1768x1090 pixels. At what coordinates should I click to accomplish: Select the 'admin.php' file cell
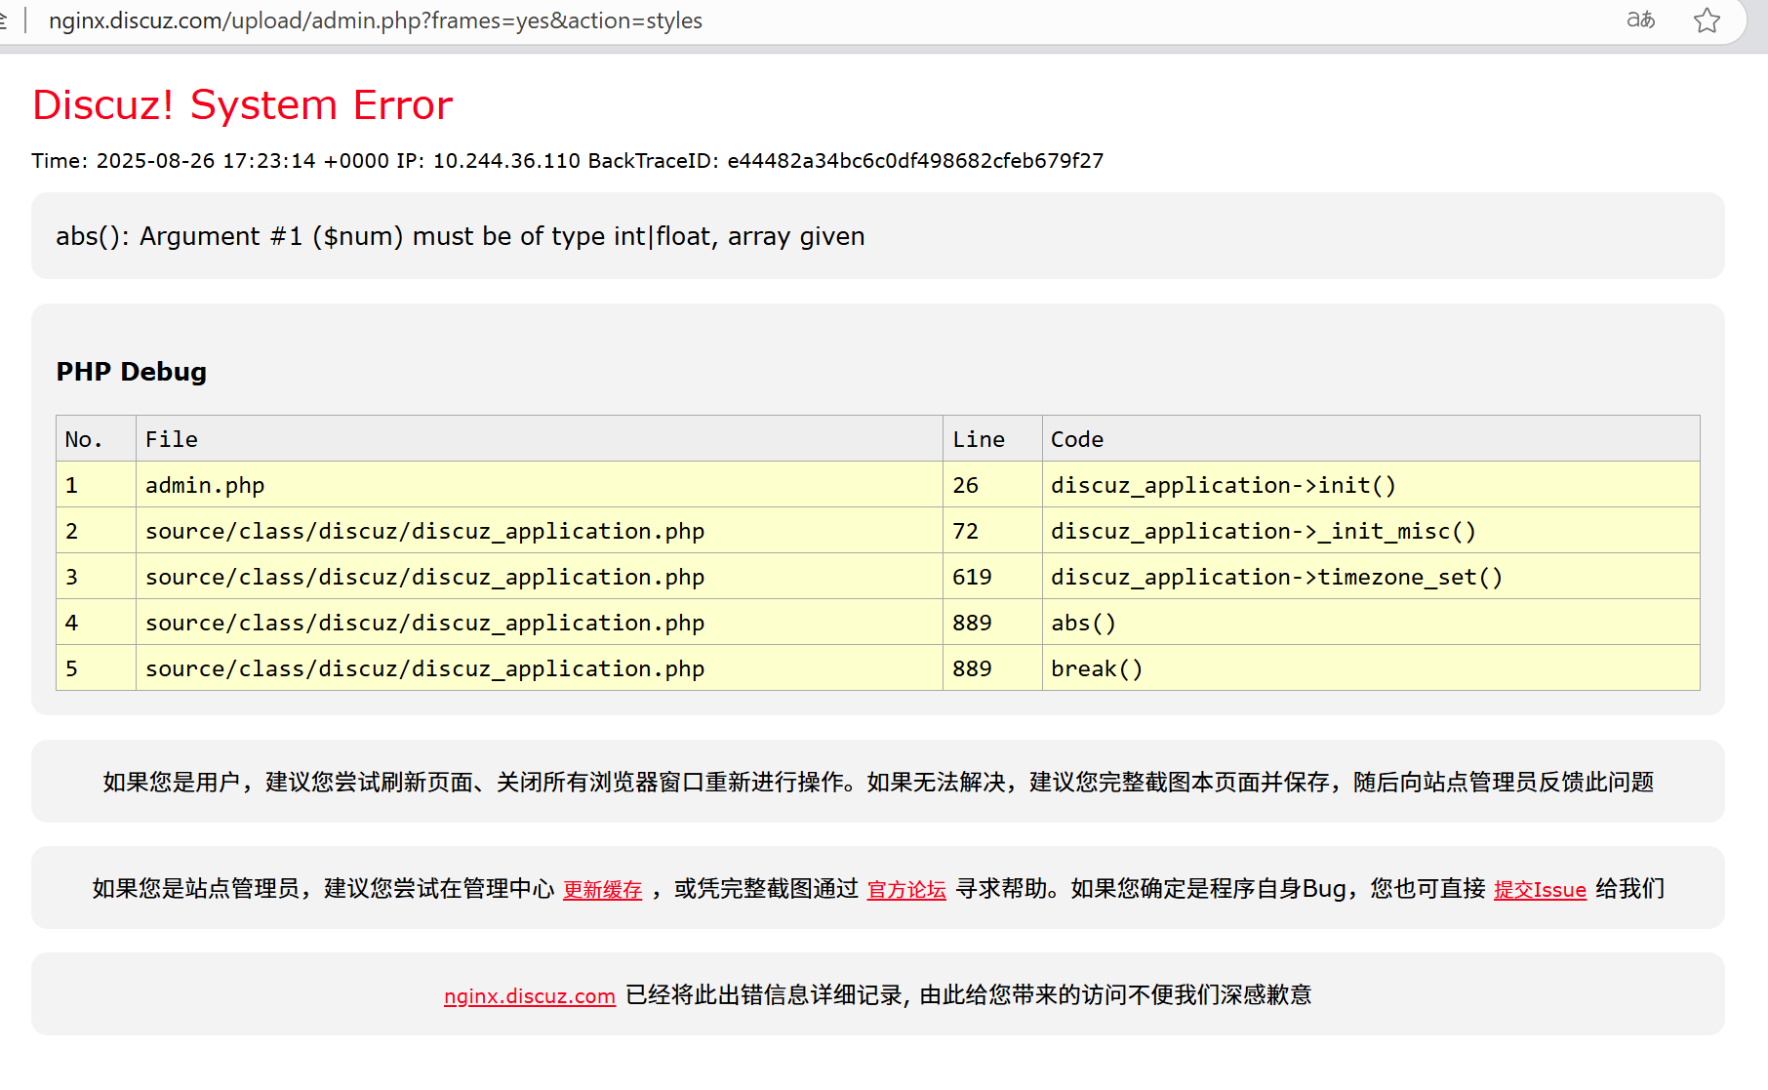540,485
